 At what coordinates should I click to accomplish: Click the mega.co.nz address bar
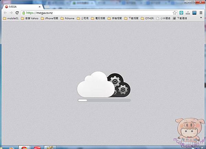click(x=99, y=13)
